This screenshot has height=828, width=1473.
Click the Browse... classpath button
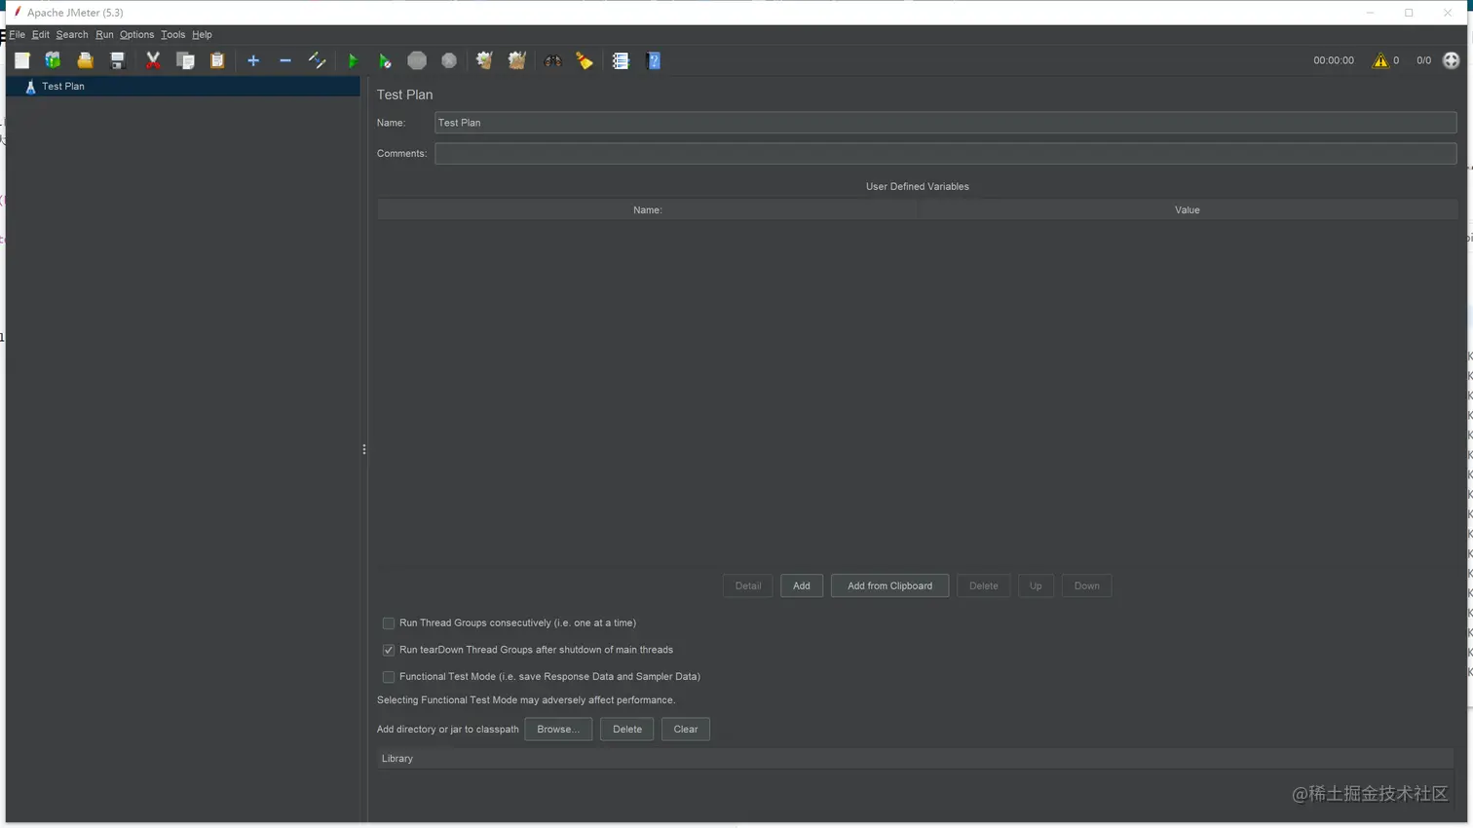tap(558, 729)
